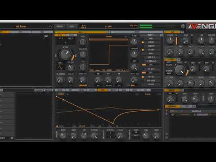Click orange envelope name tab above envelope graph
Image resolution: width=216 pixels, height=162 pixels.
[x=61, y=94]
